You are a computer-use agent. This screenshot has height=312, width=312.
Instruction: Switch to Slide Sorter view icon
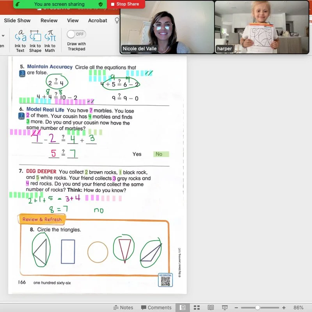[197, 307]
